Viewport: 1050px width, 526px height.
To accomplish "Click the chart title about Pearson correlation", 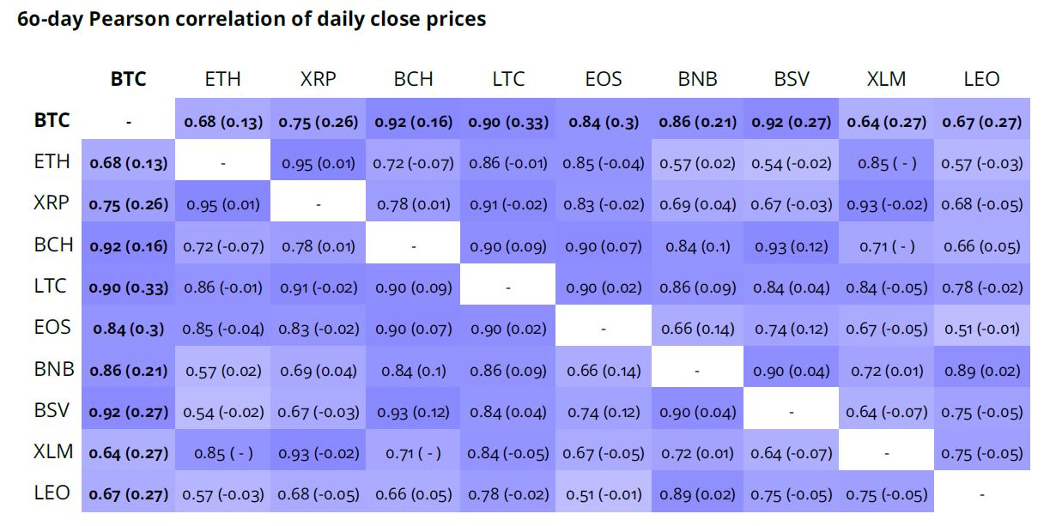I will 252,19.
